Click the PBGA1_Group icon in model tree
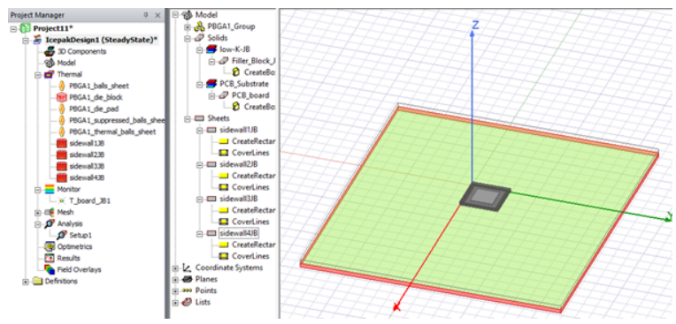The image size is (676, 324). click(199, 26)
